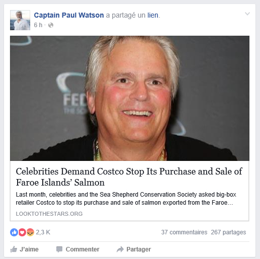
Task: Click the red heart reaction icon
Action: tap(22, 232)
